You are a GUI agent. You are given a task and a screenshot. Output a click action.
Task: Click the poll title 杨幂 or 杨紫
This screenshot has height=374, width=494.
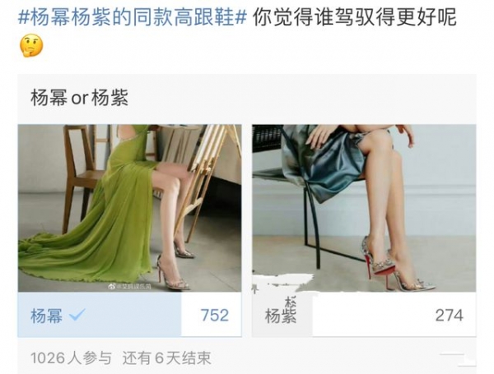tap(79, 98)
